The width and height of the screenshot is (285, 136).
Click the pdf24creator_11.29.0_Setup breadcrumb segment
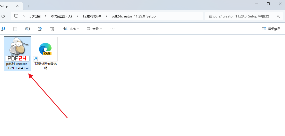pos(134,16)
